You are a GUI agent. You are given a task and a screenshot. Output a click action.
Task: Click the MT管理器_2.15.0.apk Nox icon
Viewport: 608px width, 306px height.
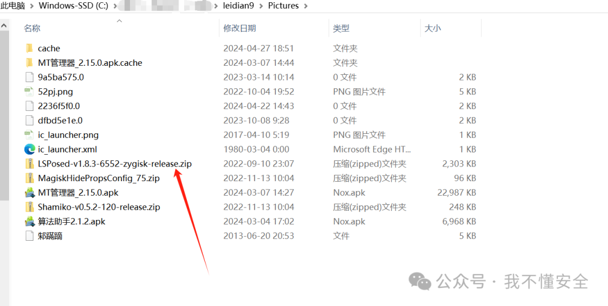point(29,192)
